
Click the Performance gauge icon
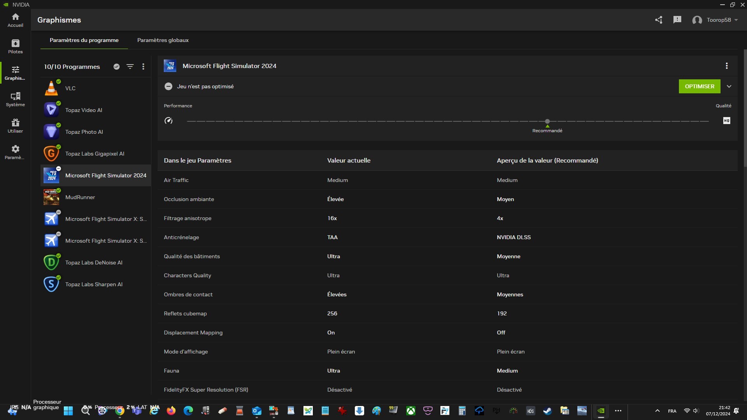click(168, 121)
